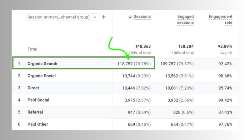
Task: Select the Paid Social row label
Action: point(38,100)
